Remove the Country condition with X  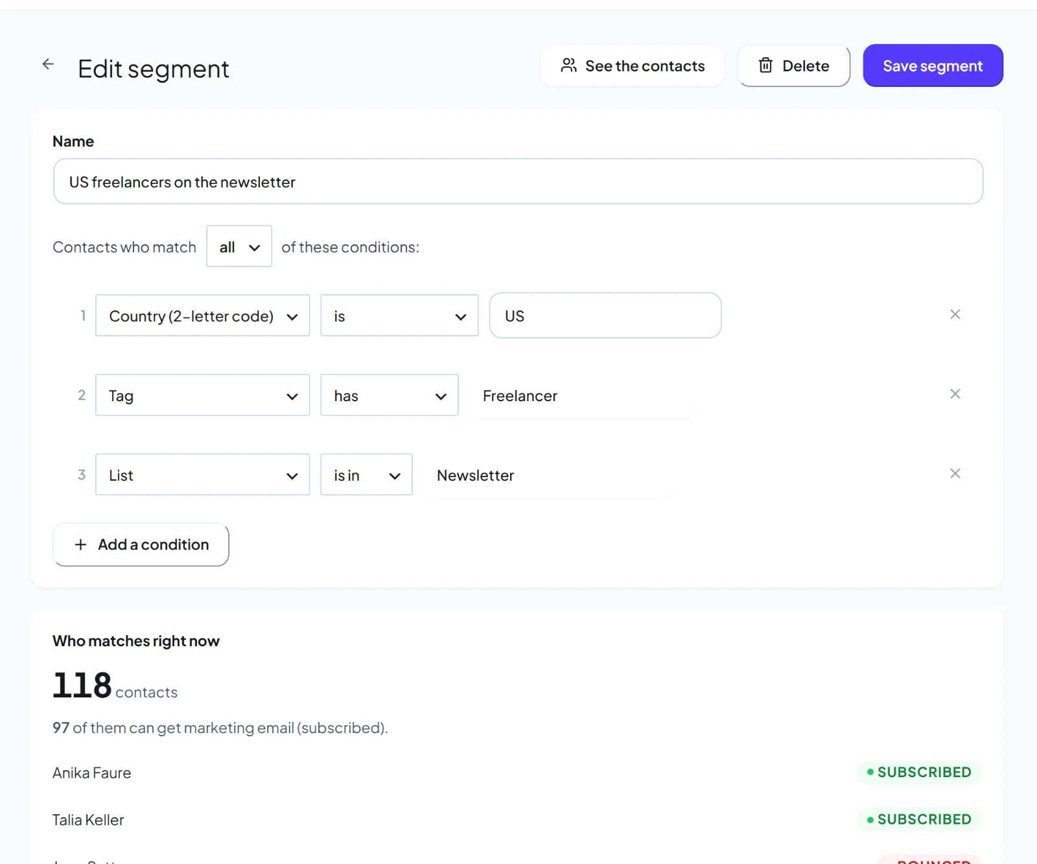pyautogui.click(x=955, y=314)
